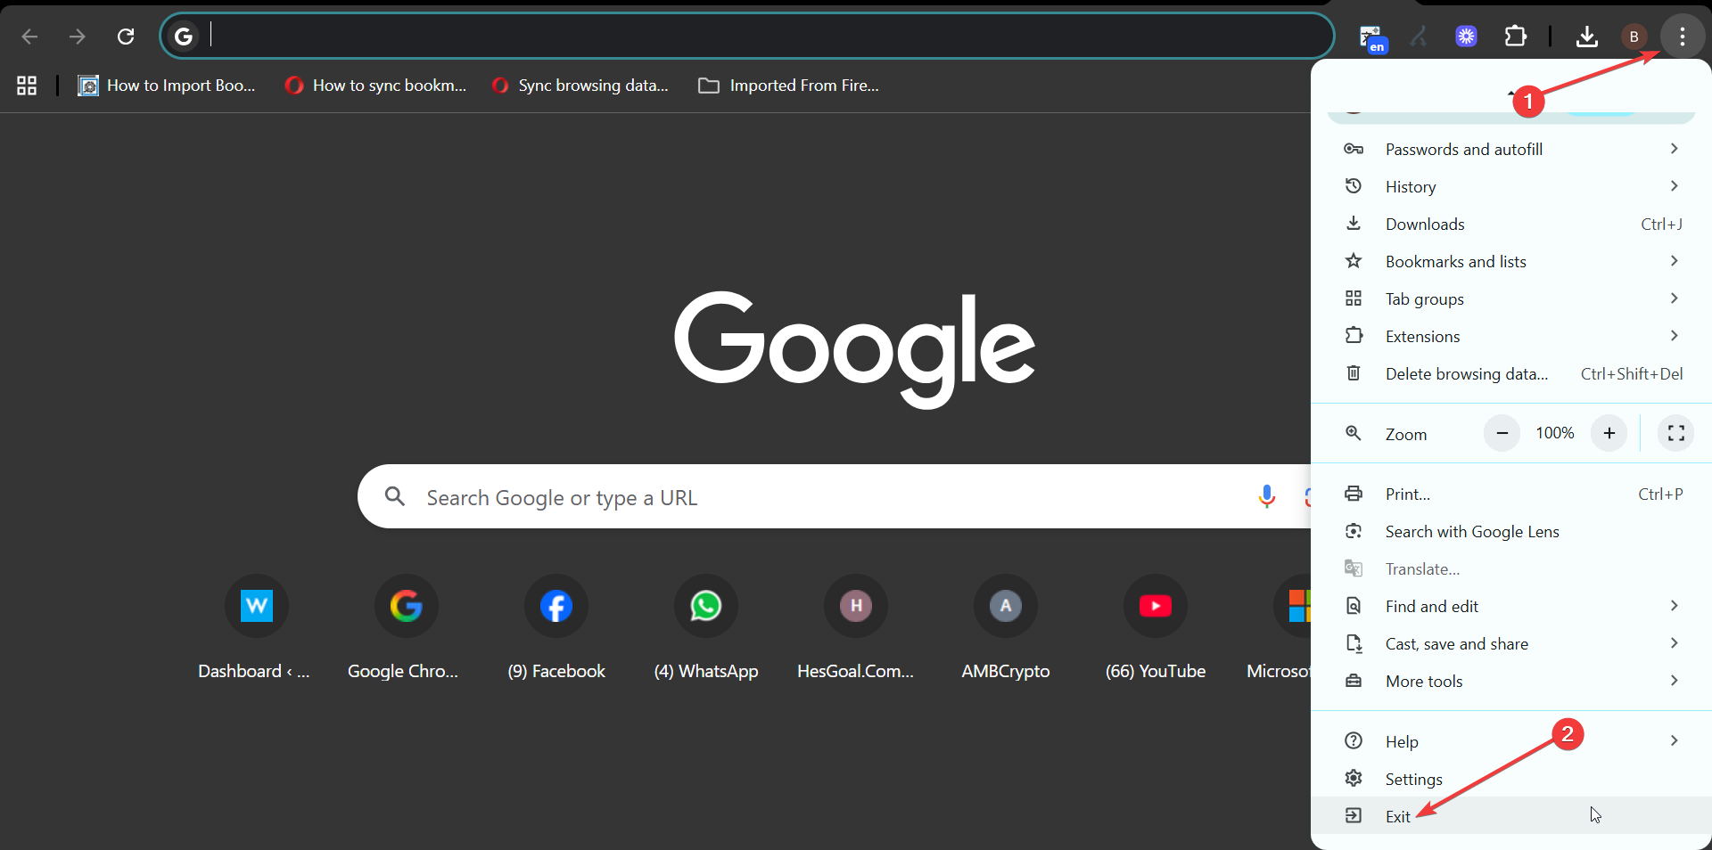Open Extensions menu item

1511,337
